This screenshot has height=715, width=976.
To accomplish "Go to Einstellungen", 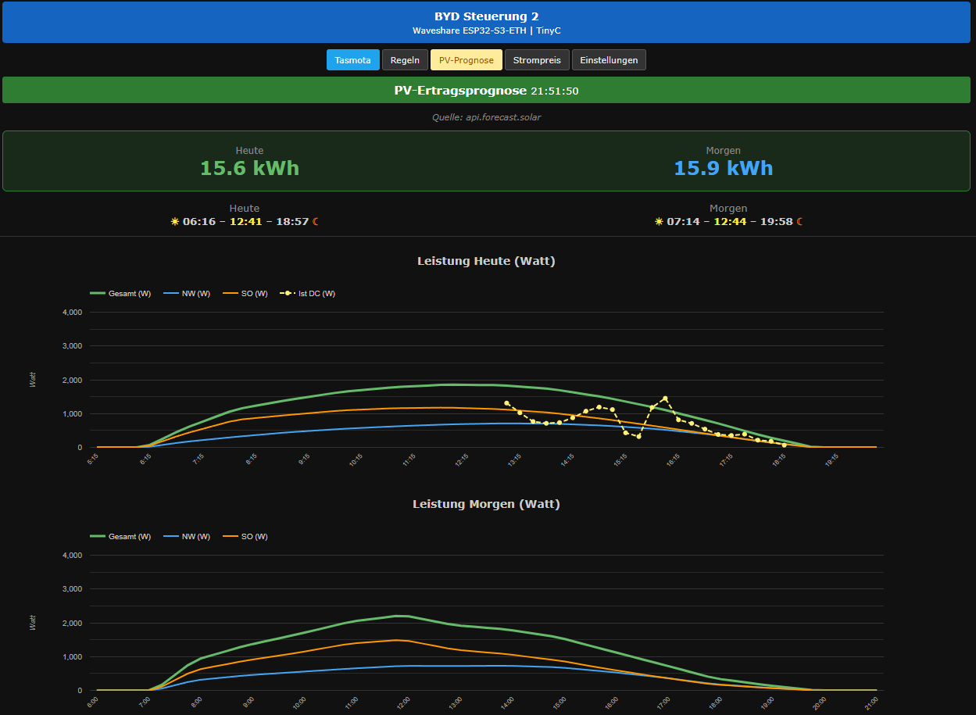I will coord(609,60).
